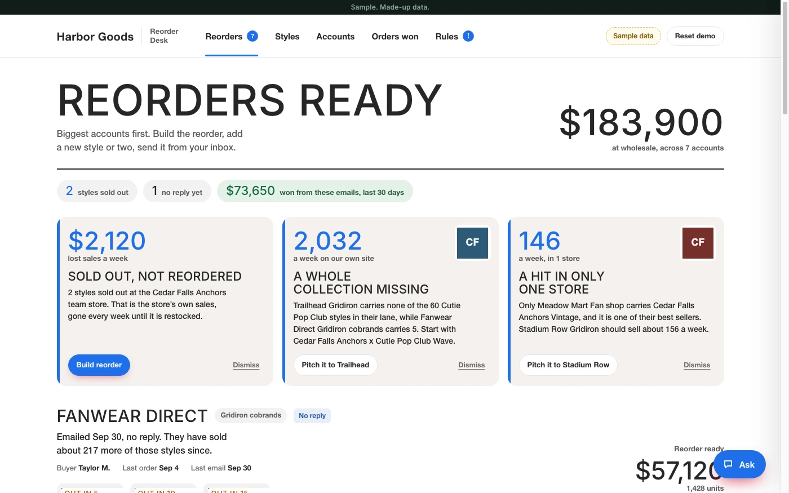Image resolution: width=789 pixels, height=493 pixels.
Task: Click the 146 a week figure
Action: click(x=539, y=241)
